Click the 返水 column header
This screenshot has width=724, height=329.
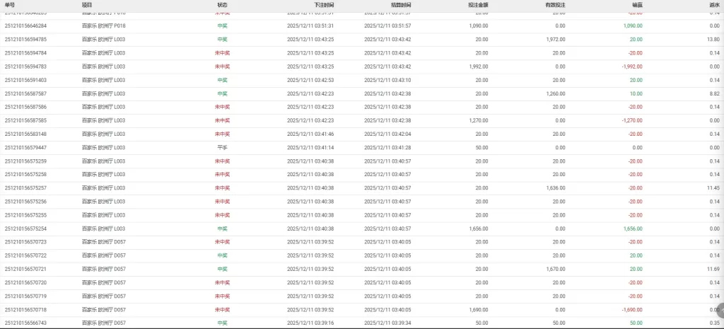pyautogui.click(x=714, y=4)
